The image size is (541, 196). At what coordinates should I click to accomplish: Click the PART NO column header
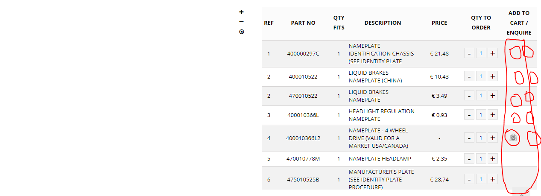[303, 23]
